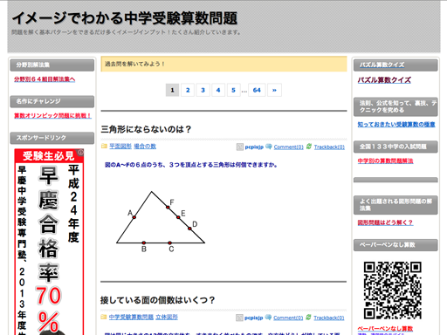Open 中学別の算数問題解法 link
Image resolution: width=447 pixels, height=335 pixels.
[x=385, y=161]
